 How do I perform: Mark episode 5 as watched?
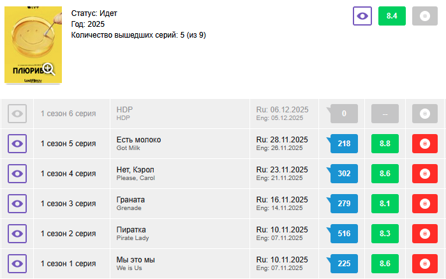(x=17, y=144)
